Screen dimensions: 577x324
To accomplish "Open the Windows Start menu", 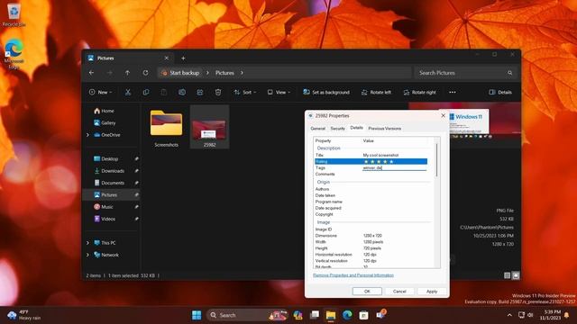I will tap(197, 315).
